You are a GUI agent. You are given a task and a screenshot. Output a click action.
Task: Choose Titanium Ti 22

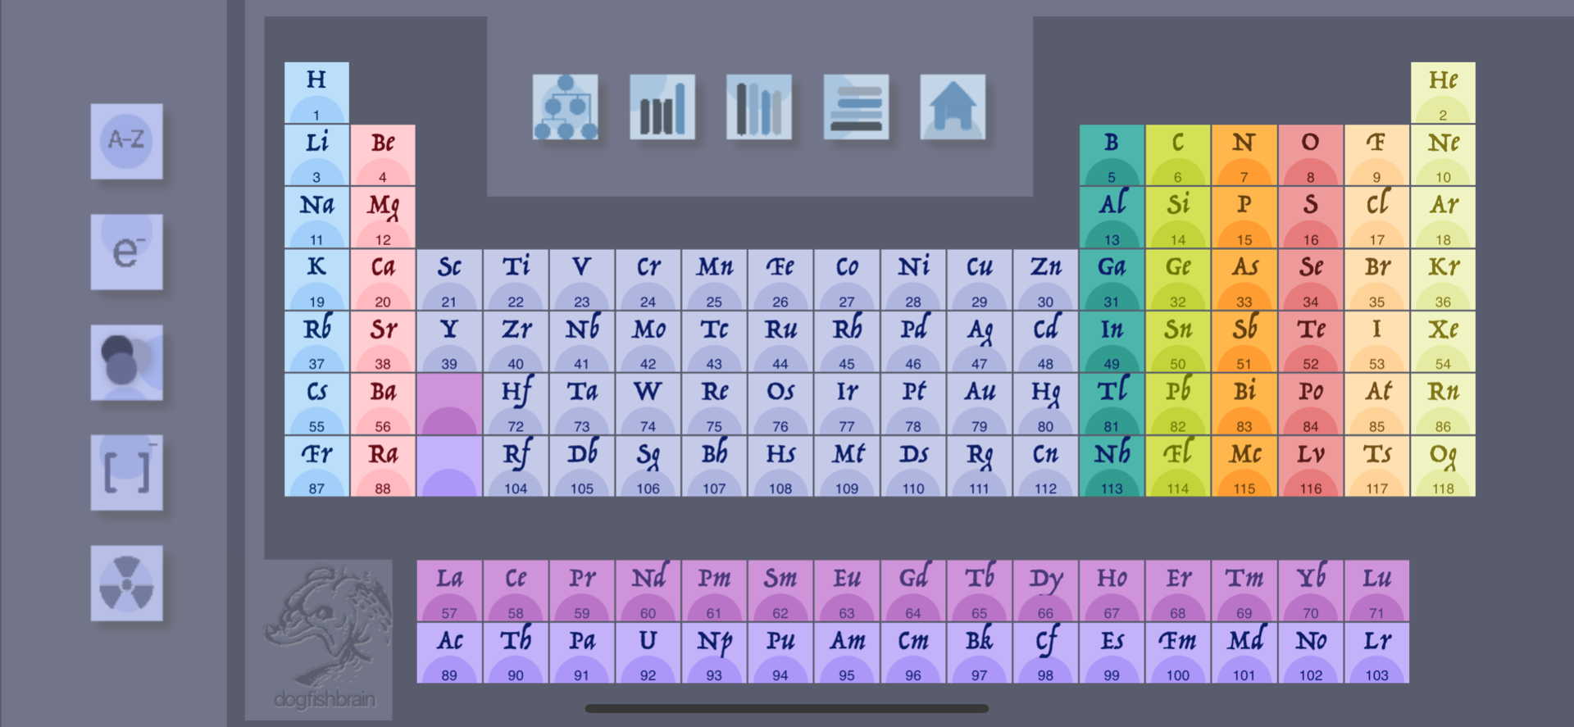pyautogui.click(x=516, y=279)
